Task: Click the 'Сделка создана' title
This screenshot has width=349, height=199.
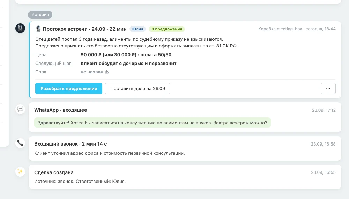Action: click(x=54, y=172)
